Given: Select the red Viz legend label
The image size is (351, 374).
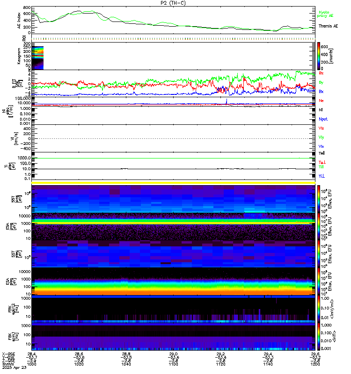Looking at the screenshot, I should click(321, 128).
